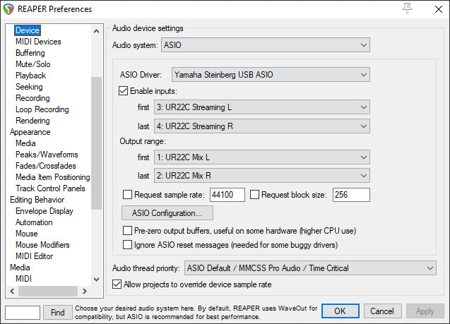Open the ASIO Driver dropdown
The image size is (450, 324).
point(271,75)
